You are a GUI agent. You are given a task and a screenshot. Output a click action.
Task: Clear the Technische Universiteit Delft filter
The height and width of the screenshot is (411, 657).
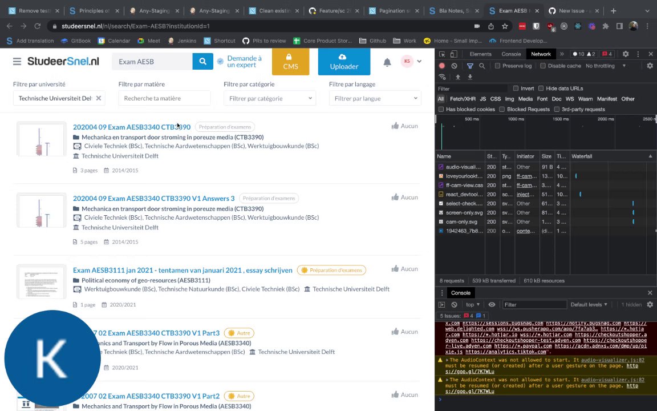click(x=99, y=98)
